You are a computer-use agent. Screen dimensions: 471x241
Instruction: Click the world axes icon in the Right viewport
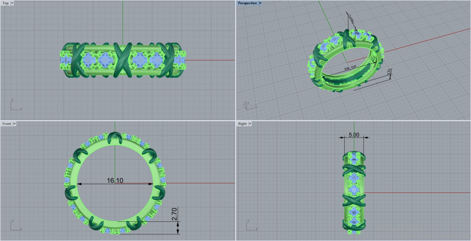point(252,226)
